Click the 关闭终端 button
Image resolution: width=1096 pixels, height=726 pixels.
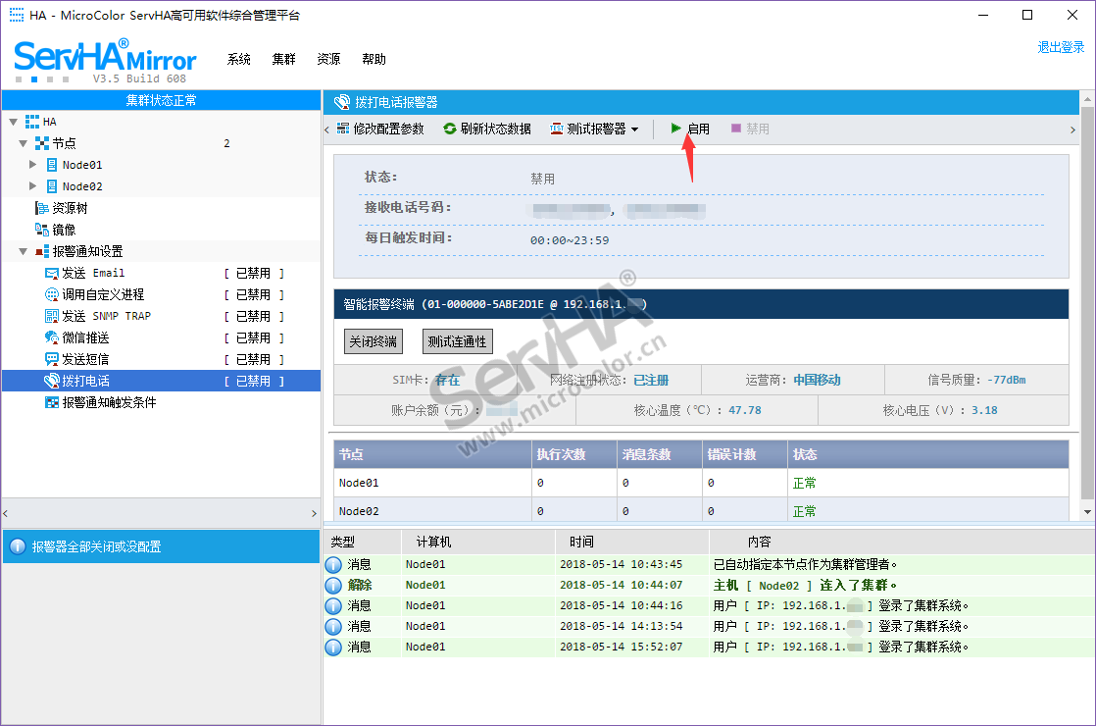coord(374,341)
